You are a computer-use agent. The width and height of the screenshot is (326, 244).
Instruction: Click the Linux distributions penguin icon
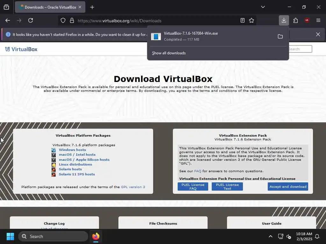click(x=53, y=165)
